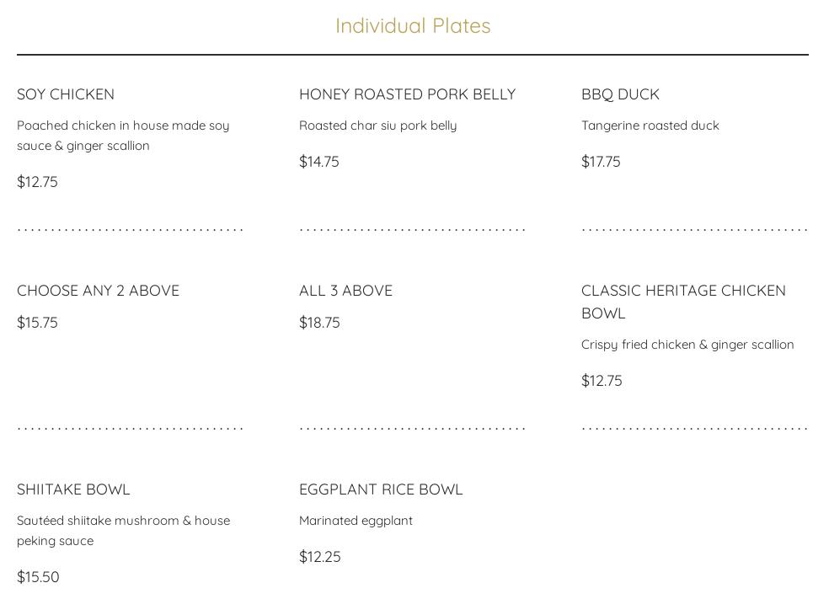The width and height of the screenshot is (813, 615).
Task: Pick the ALL 3 ABOVE combo
Action: 345,291
